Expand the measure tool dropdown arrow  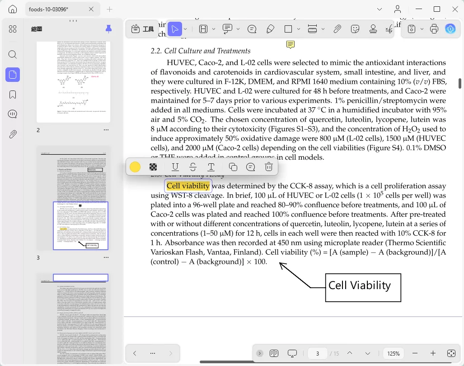pyautogui.click(x=323, y=29)
